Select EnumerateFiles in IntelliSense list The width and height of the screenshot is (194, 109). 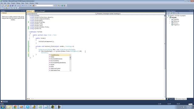59,61
